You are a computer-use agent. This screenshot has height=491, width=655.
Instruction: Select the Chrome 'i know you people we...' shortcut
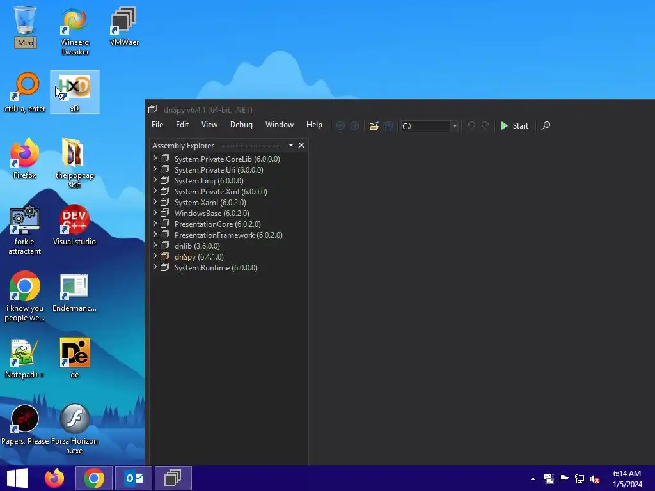pos(25,297)
